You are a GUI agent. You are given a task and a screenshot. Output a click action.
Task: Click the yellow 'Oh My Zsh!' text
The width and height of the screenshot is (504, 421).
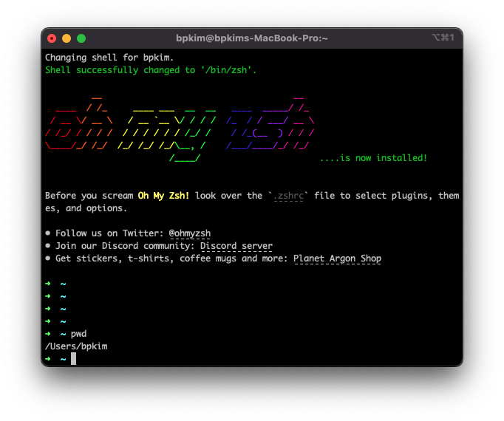[x=163, y=196]
